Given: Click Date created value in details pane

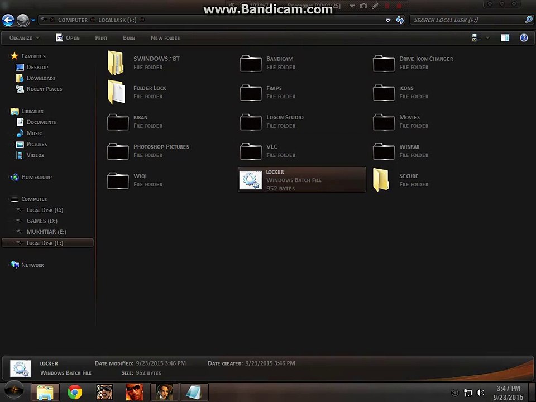Looking at the screenshot, I should [x=270, y=363].
